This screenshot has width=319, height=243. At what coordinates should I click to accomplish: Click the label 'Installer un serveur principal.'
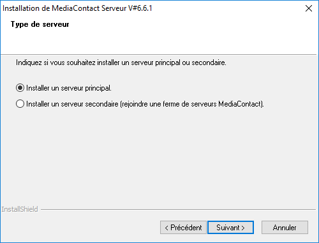69,88
